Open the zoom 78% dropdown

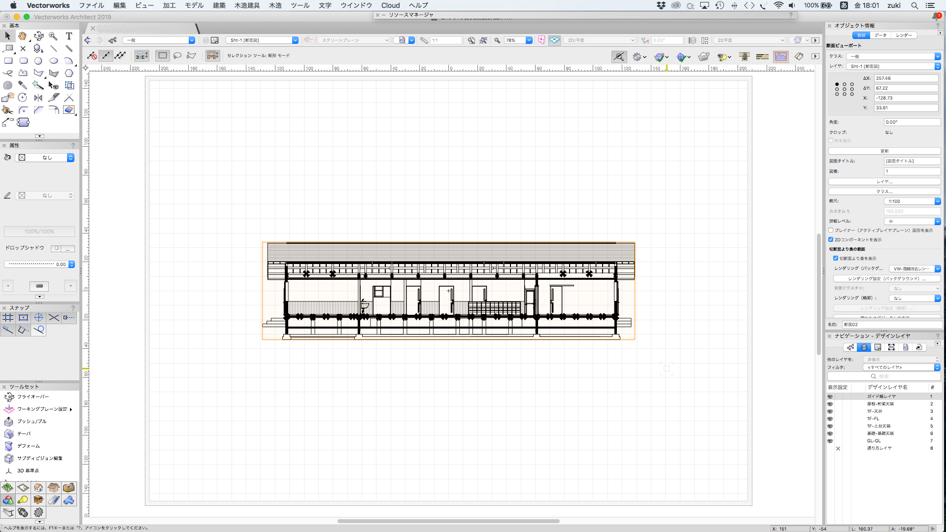[518, 40]
